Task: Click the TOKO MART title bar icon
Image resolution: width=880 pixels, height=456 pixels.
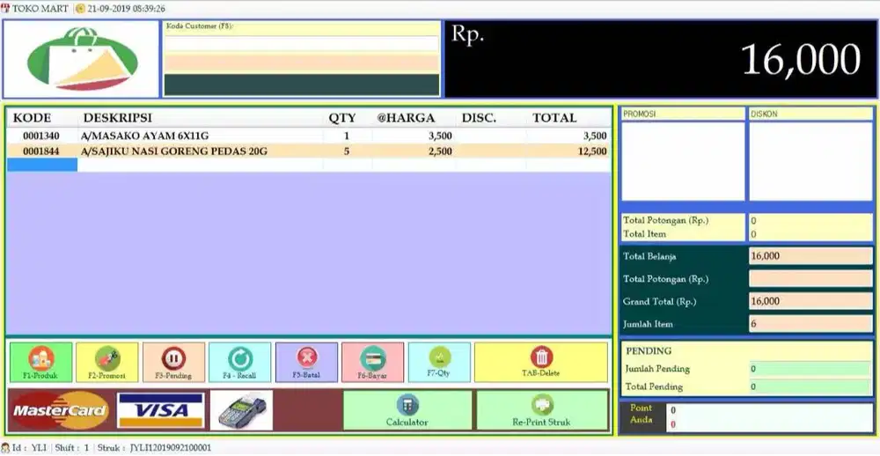Action: click(x=5, y=9)
